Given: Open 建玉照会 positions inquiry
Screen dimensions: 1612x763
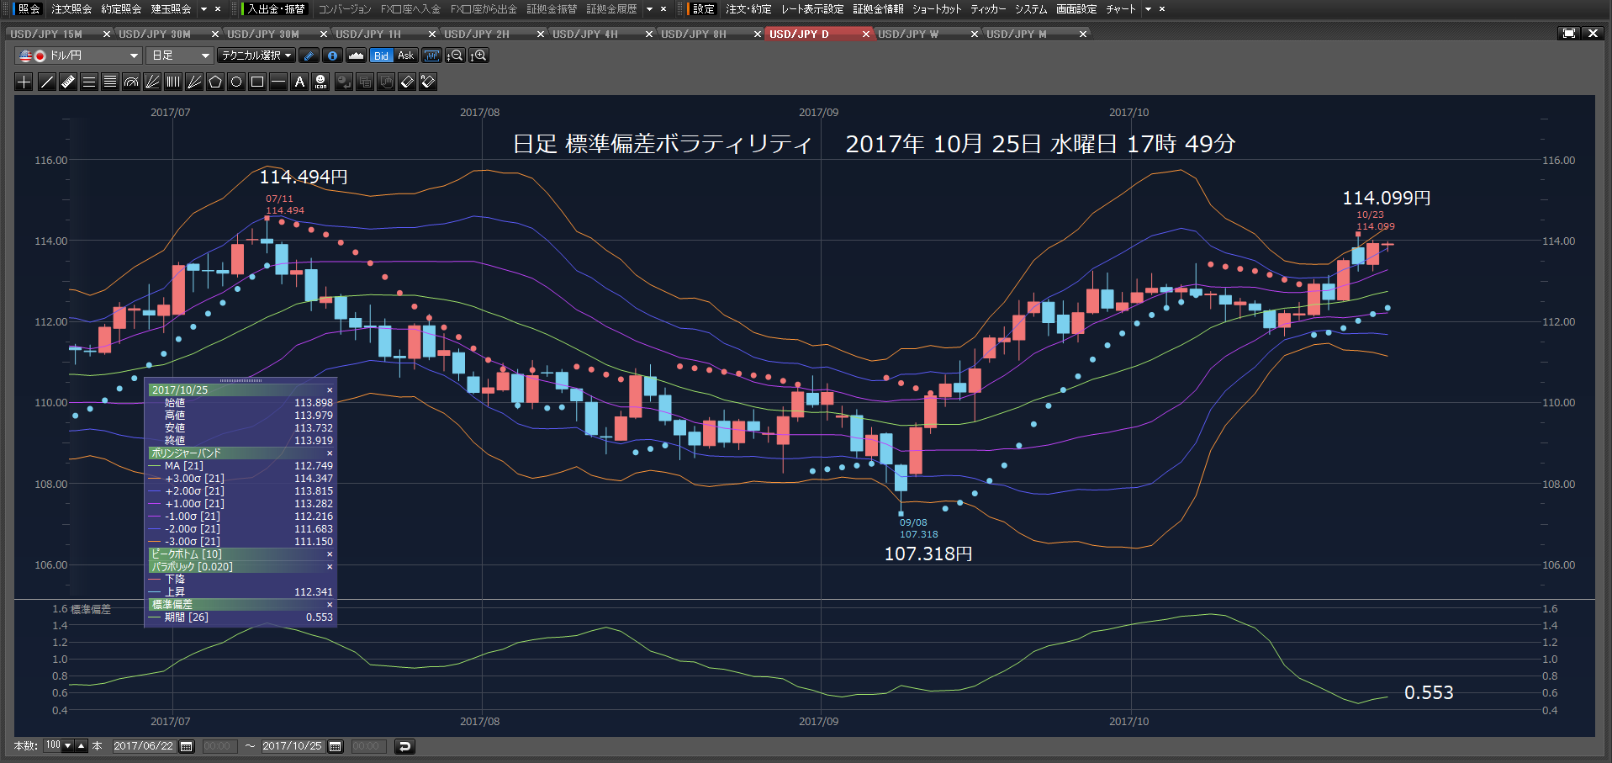Looking at the screenshot, I should tap(171, 9).
